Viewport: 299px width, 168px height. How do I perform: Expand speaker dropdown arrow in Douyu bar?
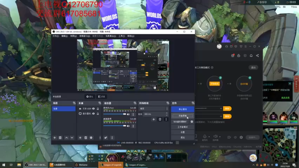(x=220, y=137)
